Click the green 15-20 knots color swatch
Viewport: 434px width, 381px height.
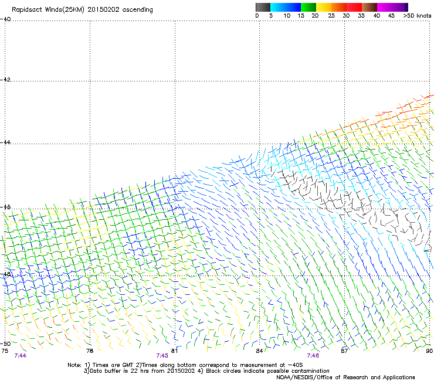[x=308, y=7]
